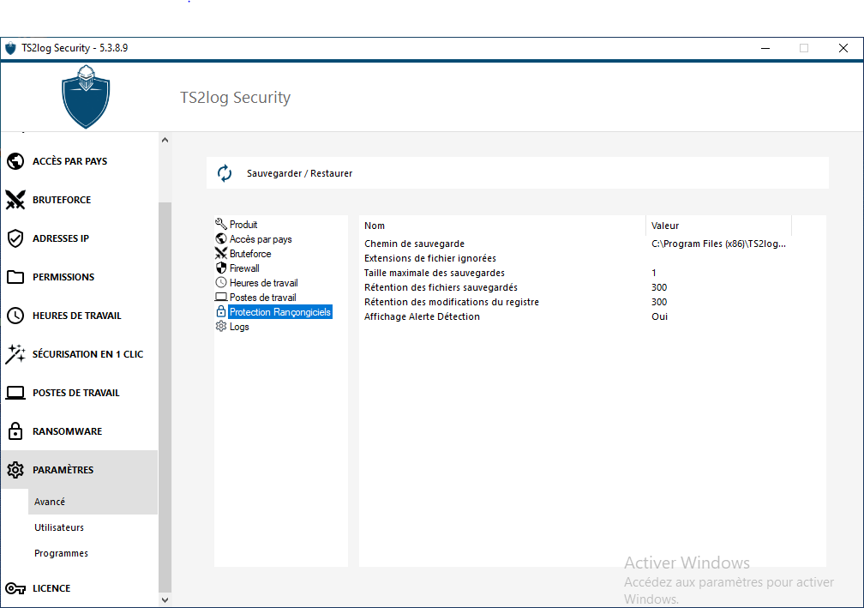
Task: Go to POSTES DE TRAVAIL in sidebar
Action: click(80, 393)
